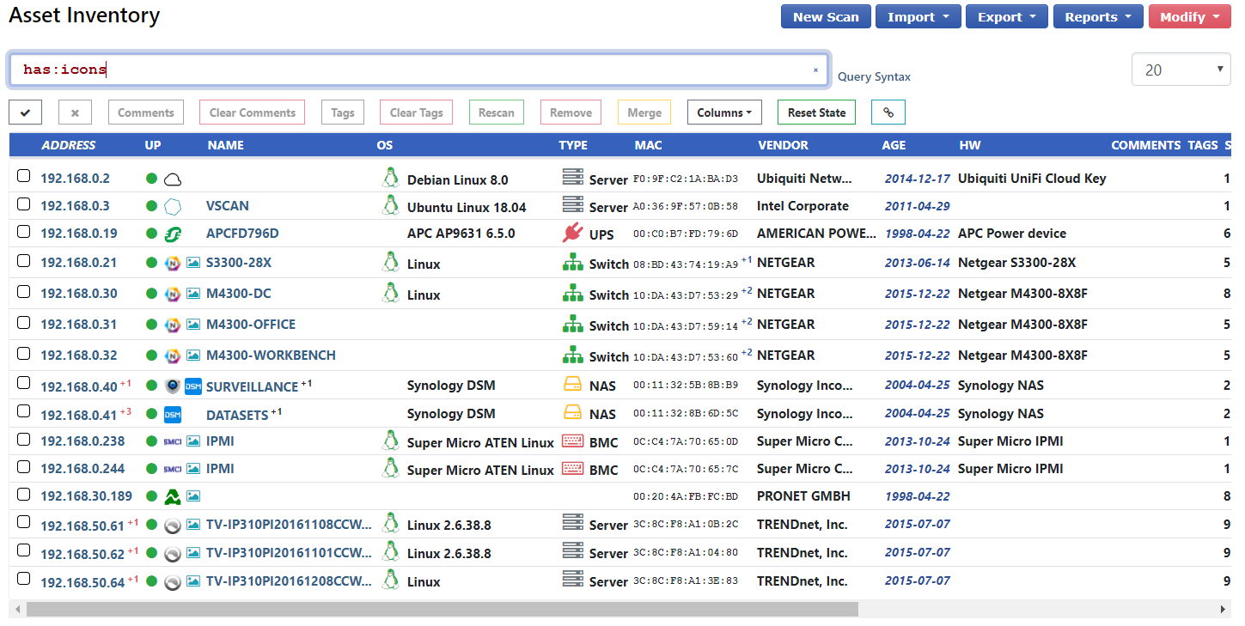Click the cloud icon for 192.168.0.2

click(173, 179)
